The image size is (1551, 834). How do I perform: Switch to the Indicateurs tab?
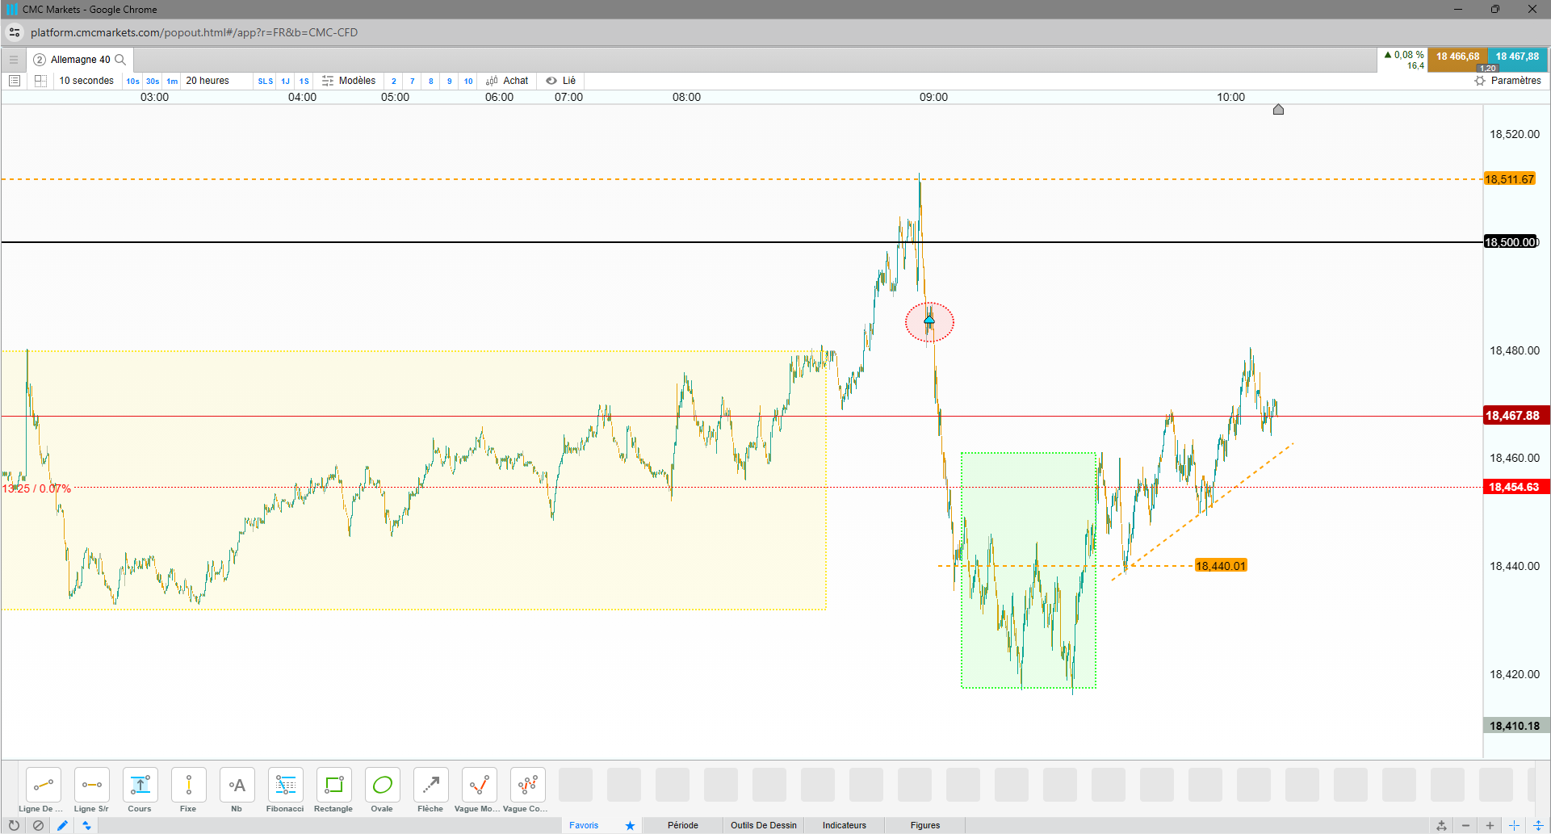coord(845,825)
